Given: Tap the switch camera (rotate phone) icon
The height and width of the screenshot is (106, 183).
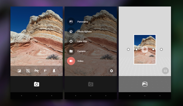Looking at the screenshot, I should click(x=54, y=71).
